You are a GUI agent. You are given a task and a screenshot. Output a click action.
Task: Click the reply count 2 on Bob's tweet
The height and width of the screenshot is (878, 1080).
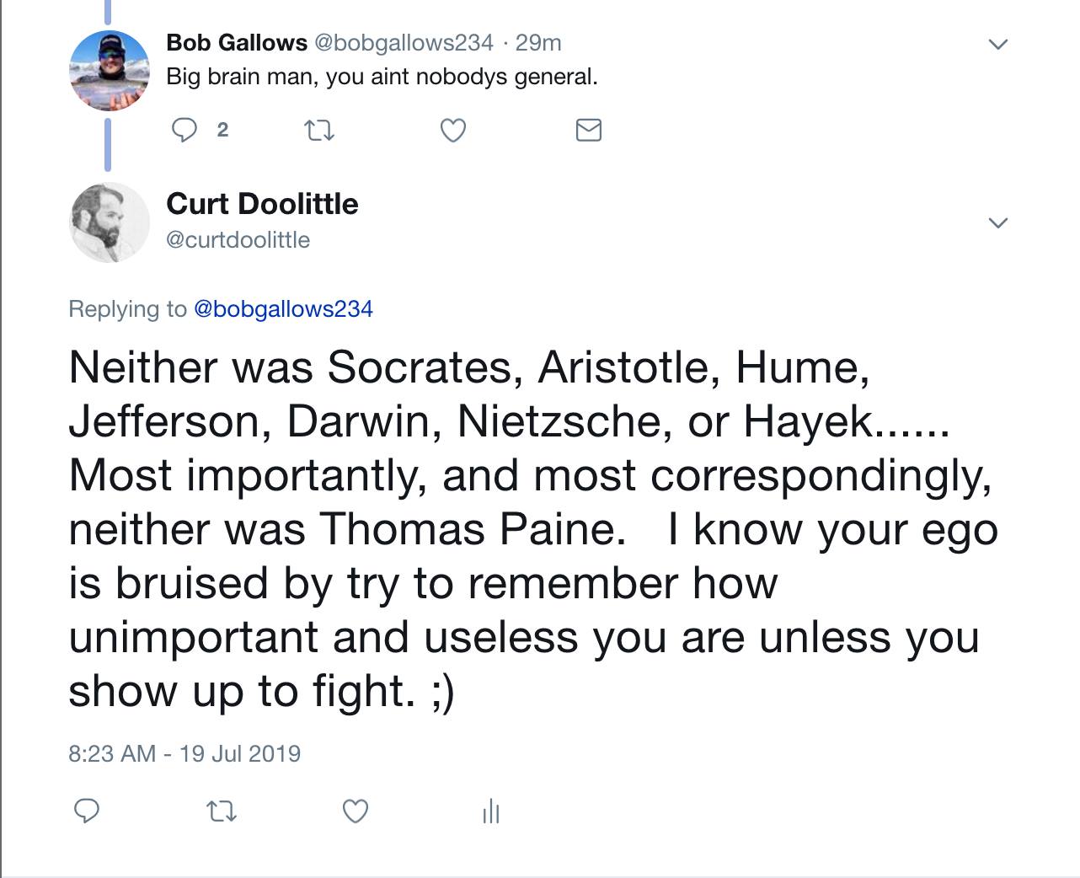(x=222, y=130)
